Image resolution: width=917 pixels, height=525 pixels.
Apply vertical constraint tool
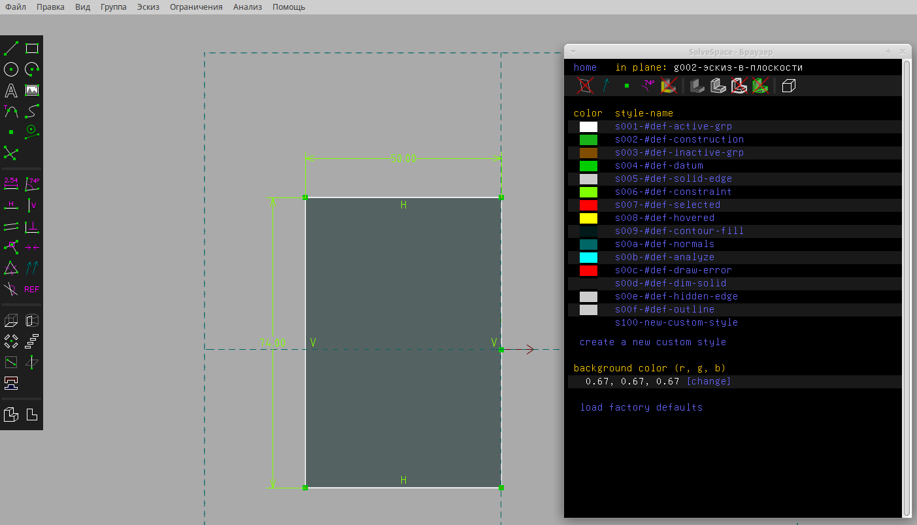pyautogui.click(x=32, y=205)
